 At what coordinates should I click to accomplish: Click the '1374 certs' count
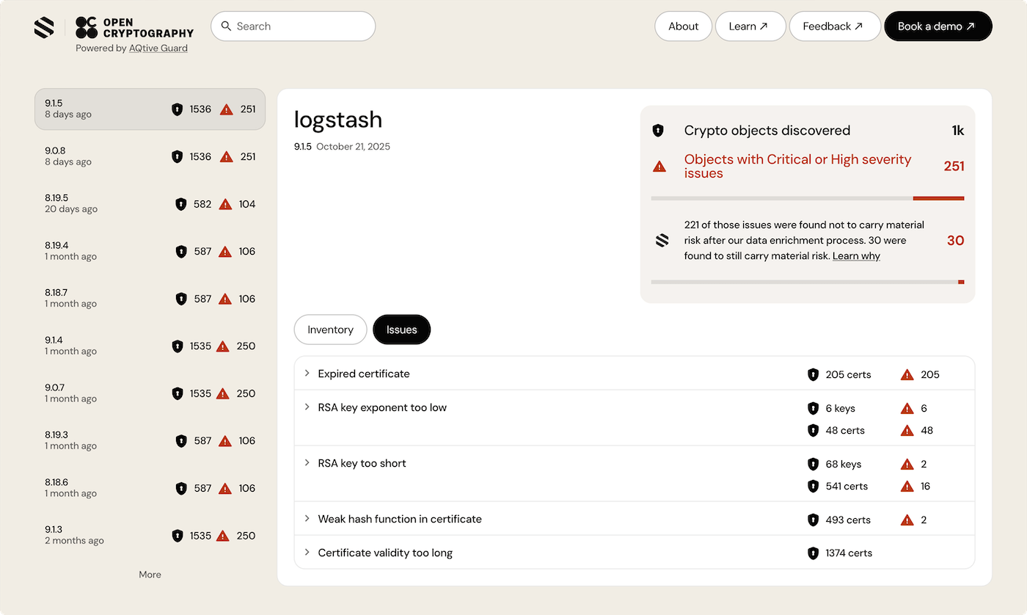(x=849, y=553)
